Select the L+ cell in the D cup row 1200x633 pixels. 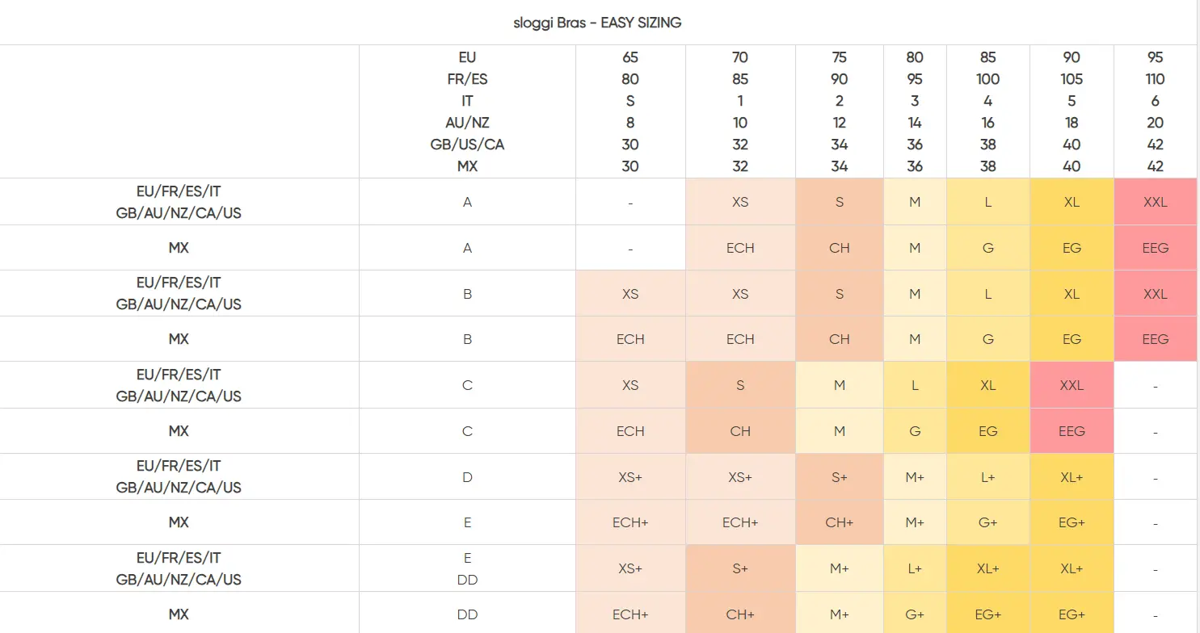(x=987, y=477)
